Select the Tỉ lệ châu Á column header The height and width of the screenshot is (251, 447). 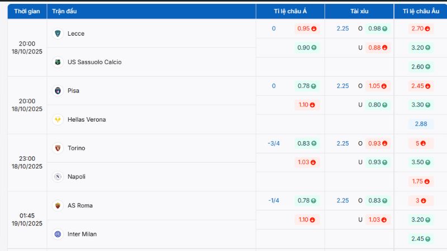tap(290, 11)
